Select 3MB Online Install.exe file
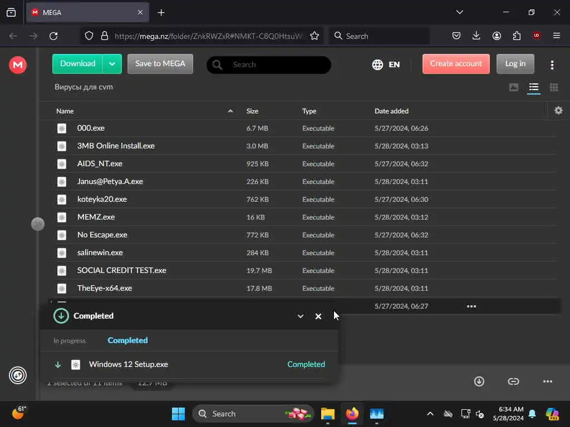Viewport: 570px width, 427px height. (x=306, y=146)
